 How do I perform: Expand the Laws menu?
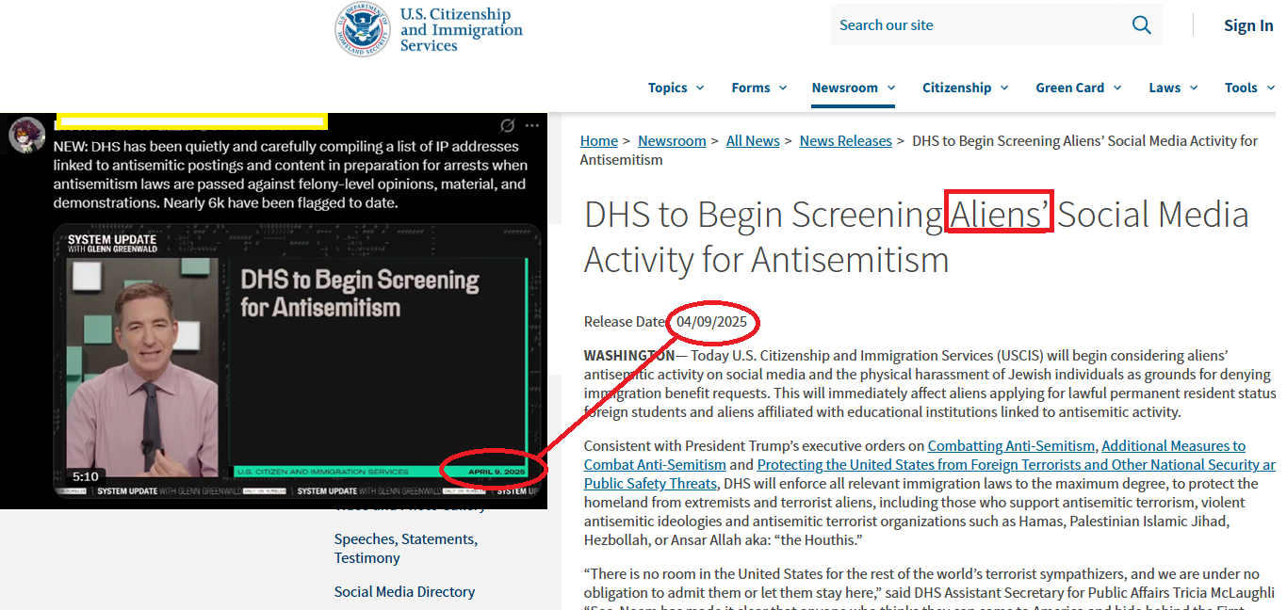(1173, 88)
